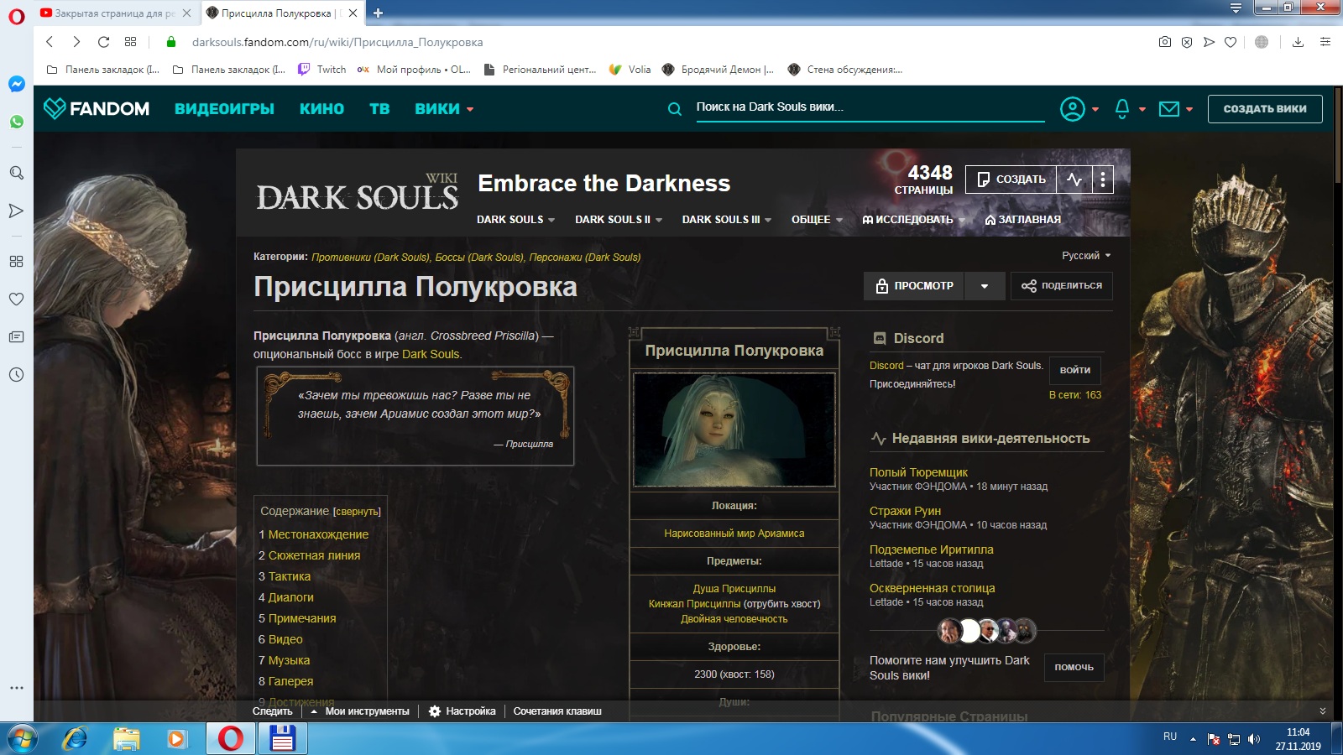Click volume icon in system tray
This screenshot has height=755, width=1343.
1254,738
